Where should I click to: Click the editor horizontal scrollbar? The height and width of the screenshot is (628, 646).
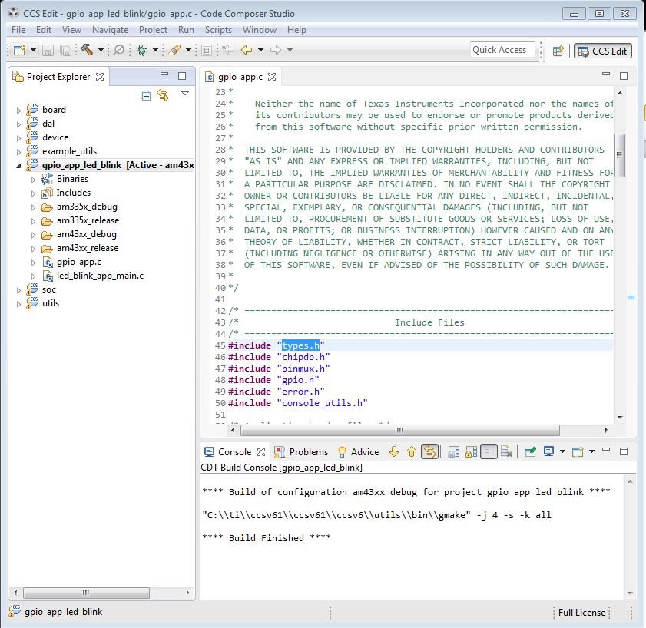[x=399, y=431]
